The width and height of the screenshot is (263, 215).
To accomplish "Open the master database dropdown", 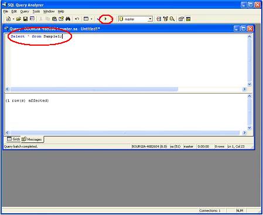I will 150,19.
